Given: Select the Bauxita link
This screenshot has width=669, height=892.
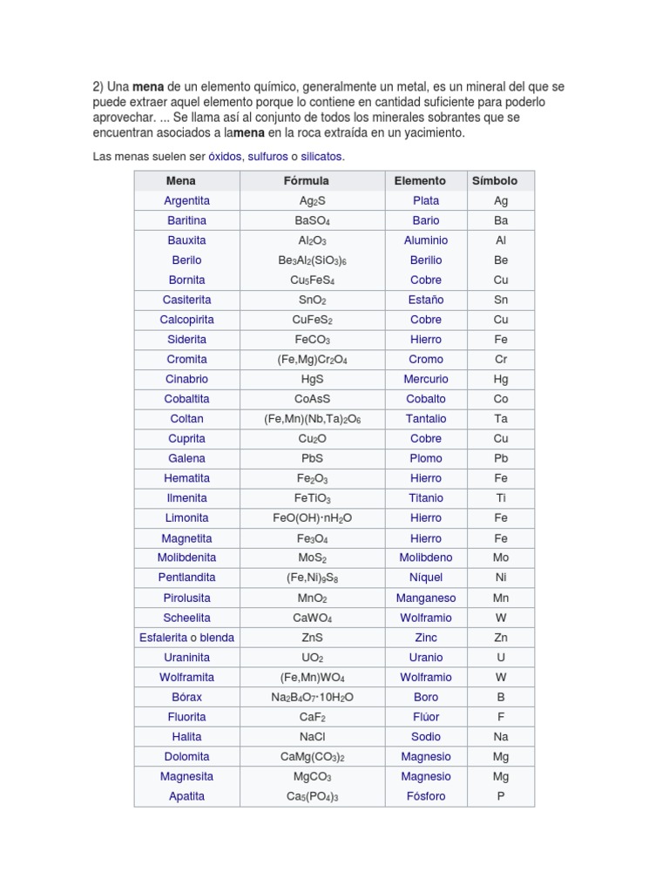Looking at the screenshot, I should [x=186, y=240].
